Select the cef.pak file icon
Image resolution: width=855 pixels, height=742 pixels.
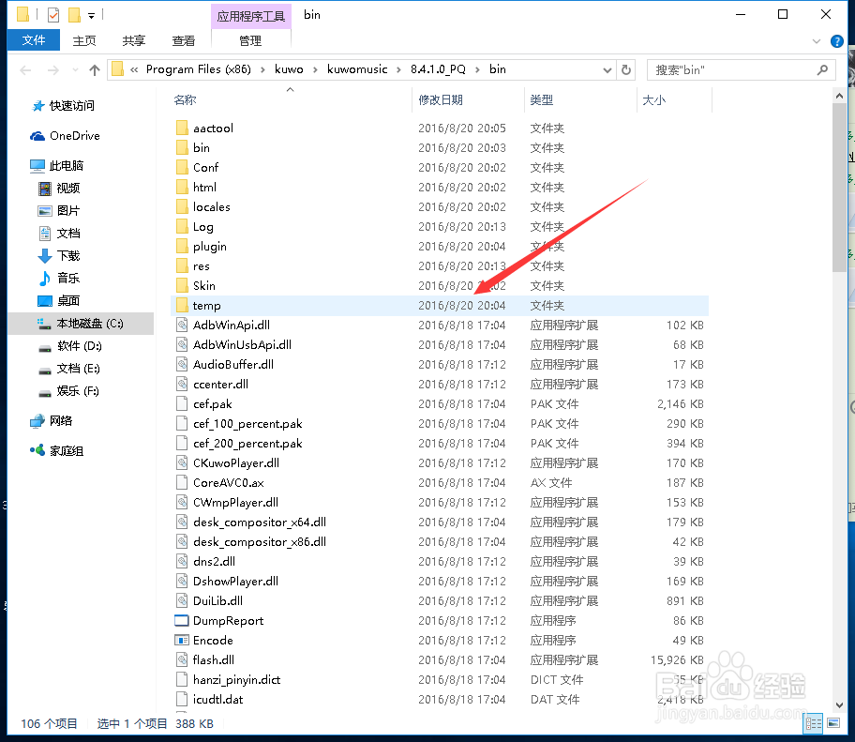click(182, 403)
